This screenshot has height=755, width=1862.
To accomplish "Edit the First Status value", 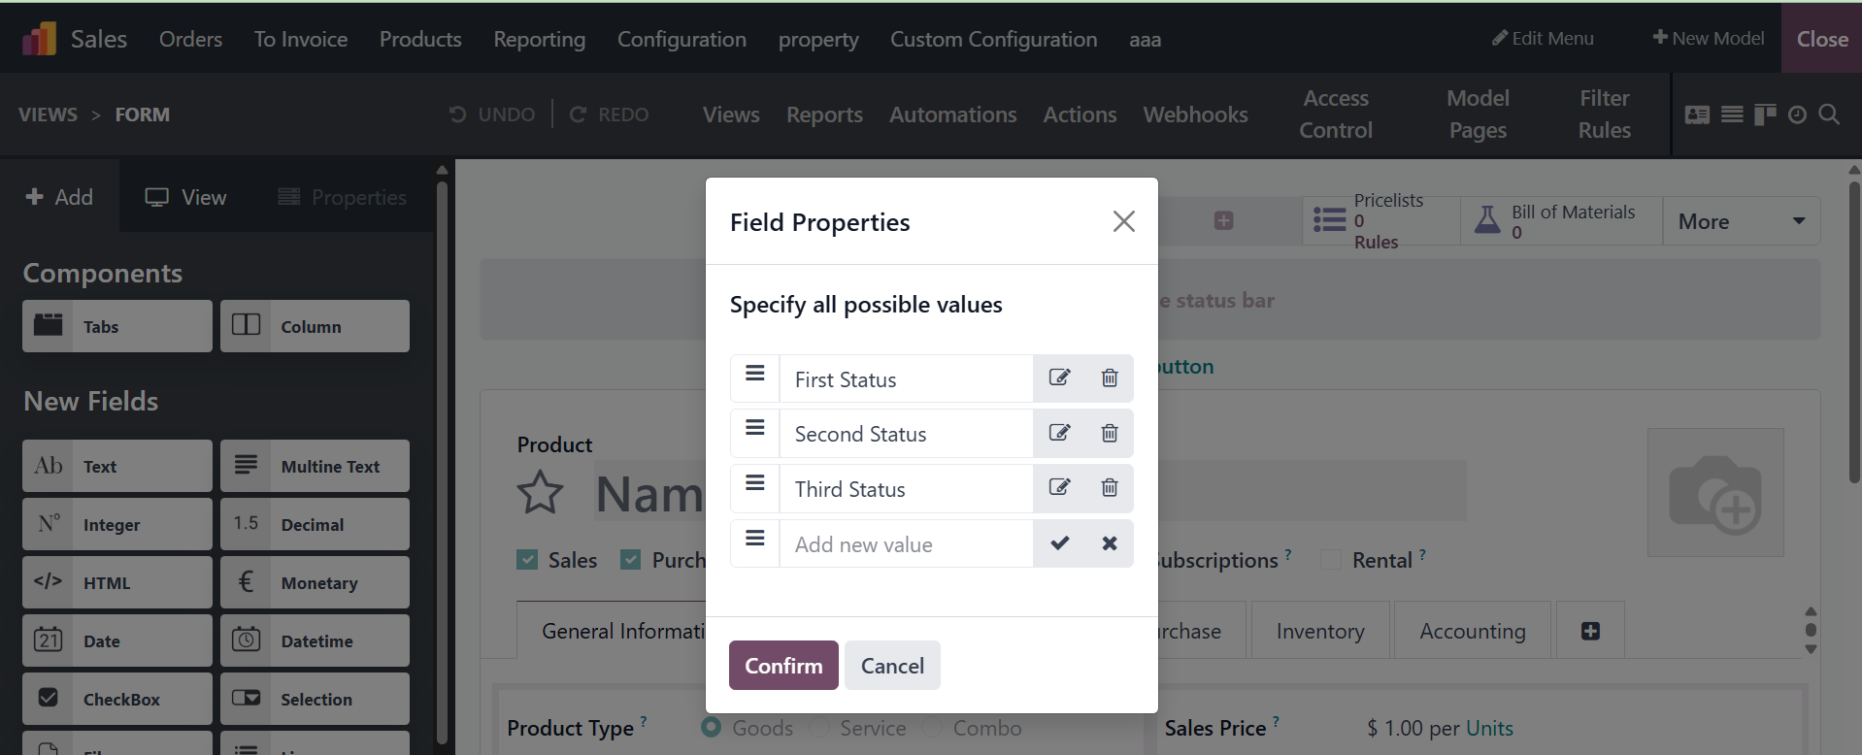I will click(1059, 378).
